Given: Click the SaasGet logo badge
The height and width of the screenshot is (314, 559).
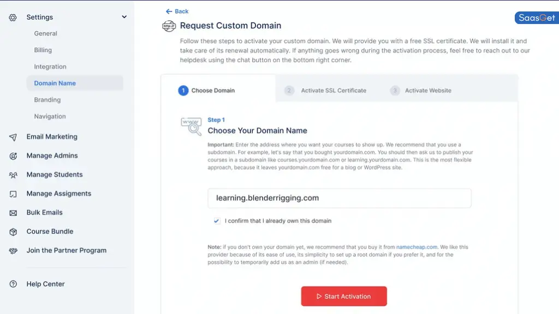Looking at the screenshot, I should tap(537, 18).
